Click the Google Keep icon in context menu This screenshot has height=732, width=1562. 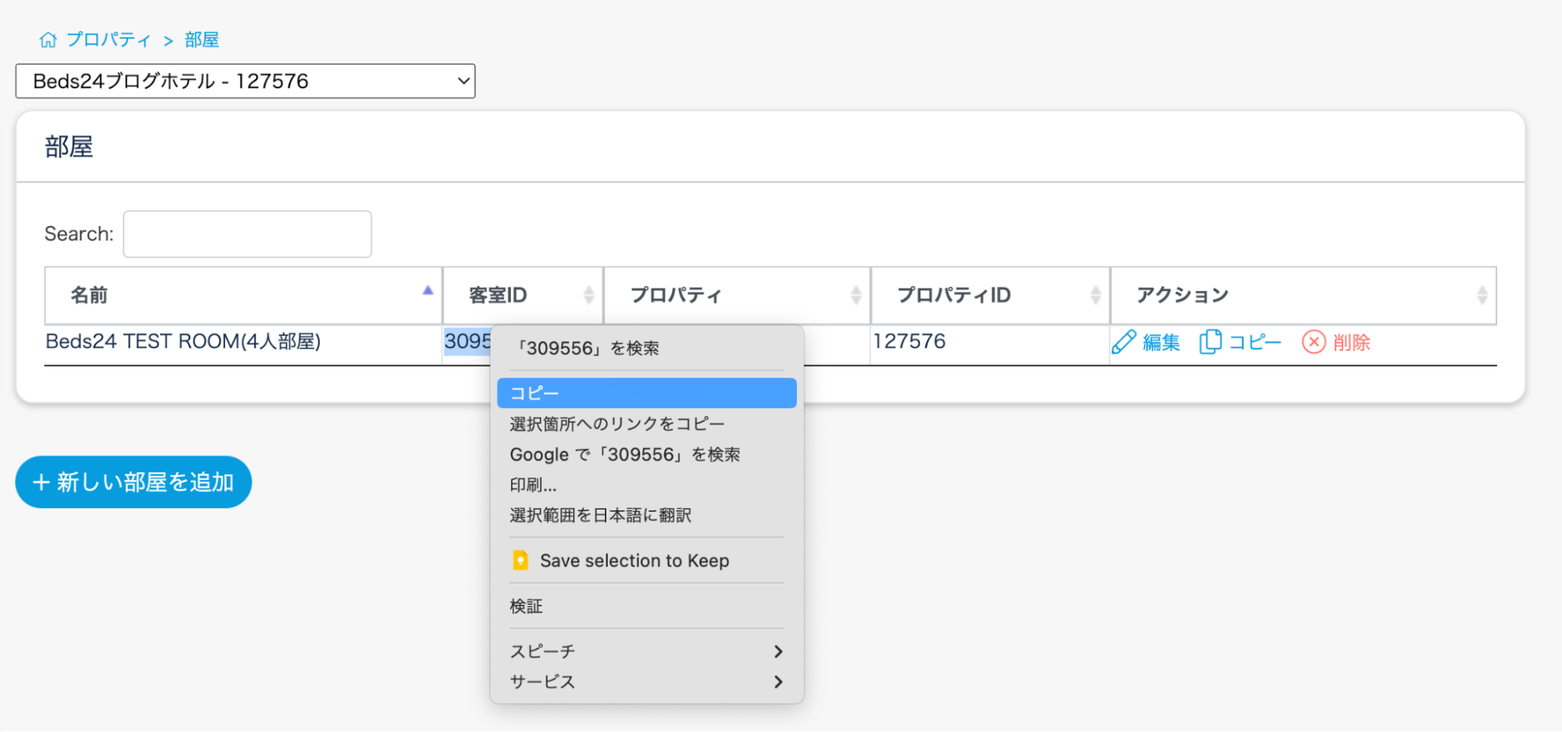click(520, 560)
